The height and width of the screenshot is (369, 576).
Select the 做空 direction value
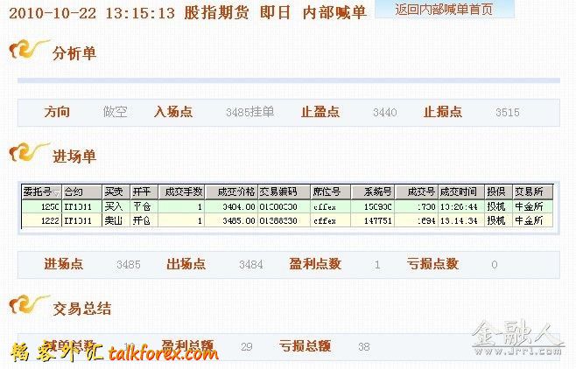point(115,112)
